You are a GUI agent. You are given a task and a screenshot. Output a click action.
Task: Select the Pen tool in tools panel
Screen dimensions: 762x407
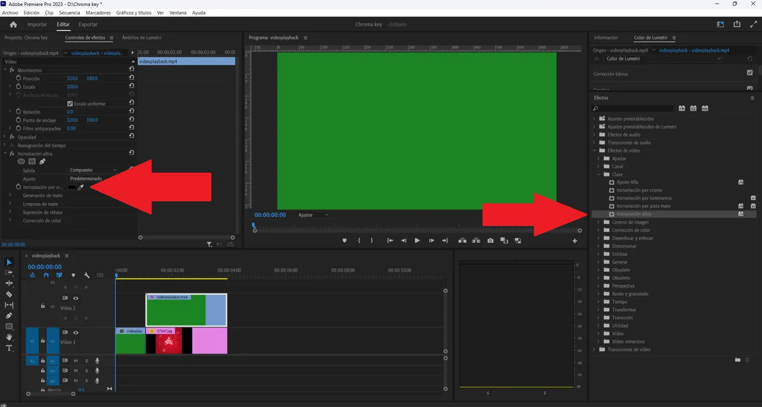(x=9, y=315)
